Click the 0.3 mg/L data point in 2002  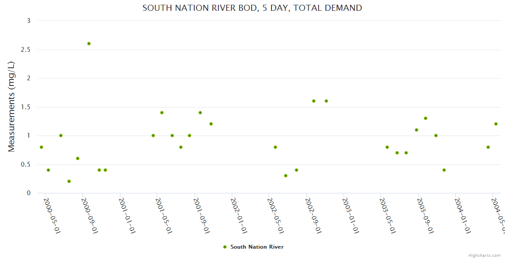click(286, 176)
